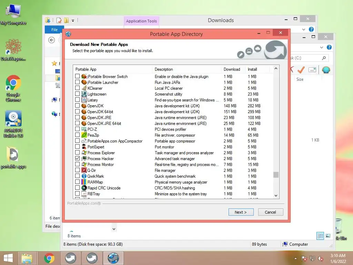The image size is (353, 265).
Task: Click the Q-Dir app icon
Action: tap(84, 170)
